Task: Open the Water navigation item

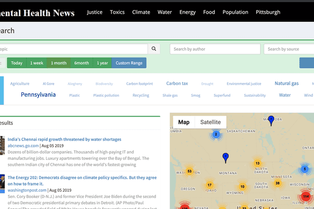Action: pyautogui.click(x=165, y=12)
